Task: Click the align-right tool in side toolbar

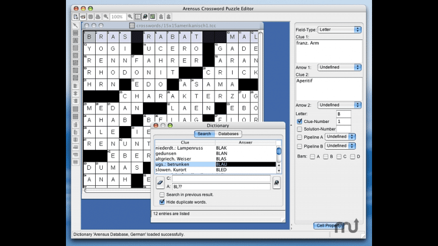Action: pos(76,101)
